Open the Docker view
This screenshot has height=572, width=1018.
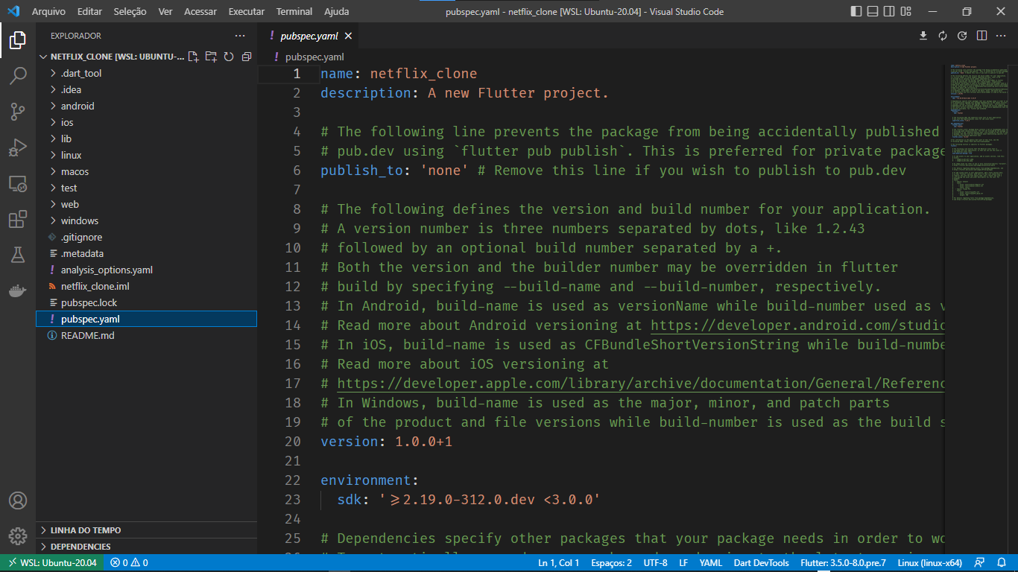pyautogui.click(x=18, y=290)
